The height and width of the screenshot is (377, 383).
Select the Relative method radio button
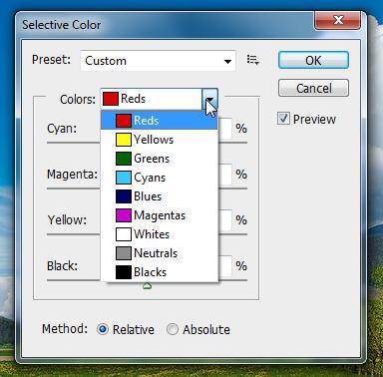point(103,329)
